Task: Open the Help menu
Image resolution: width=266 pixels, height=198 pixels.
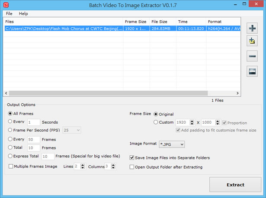Action: [23, 14]
